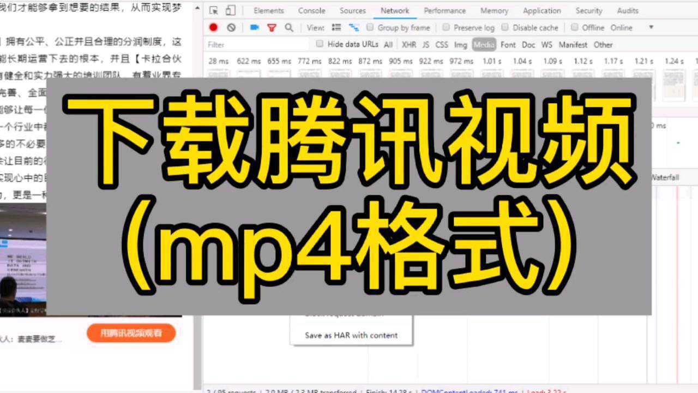This screenshot has height=393, width=698.
Task: Click the orange 用腾讯视频观看 button
Action: pos(131,332)
